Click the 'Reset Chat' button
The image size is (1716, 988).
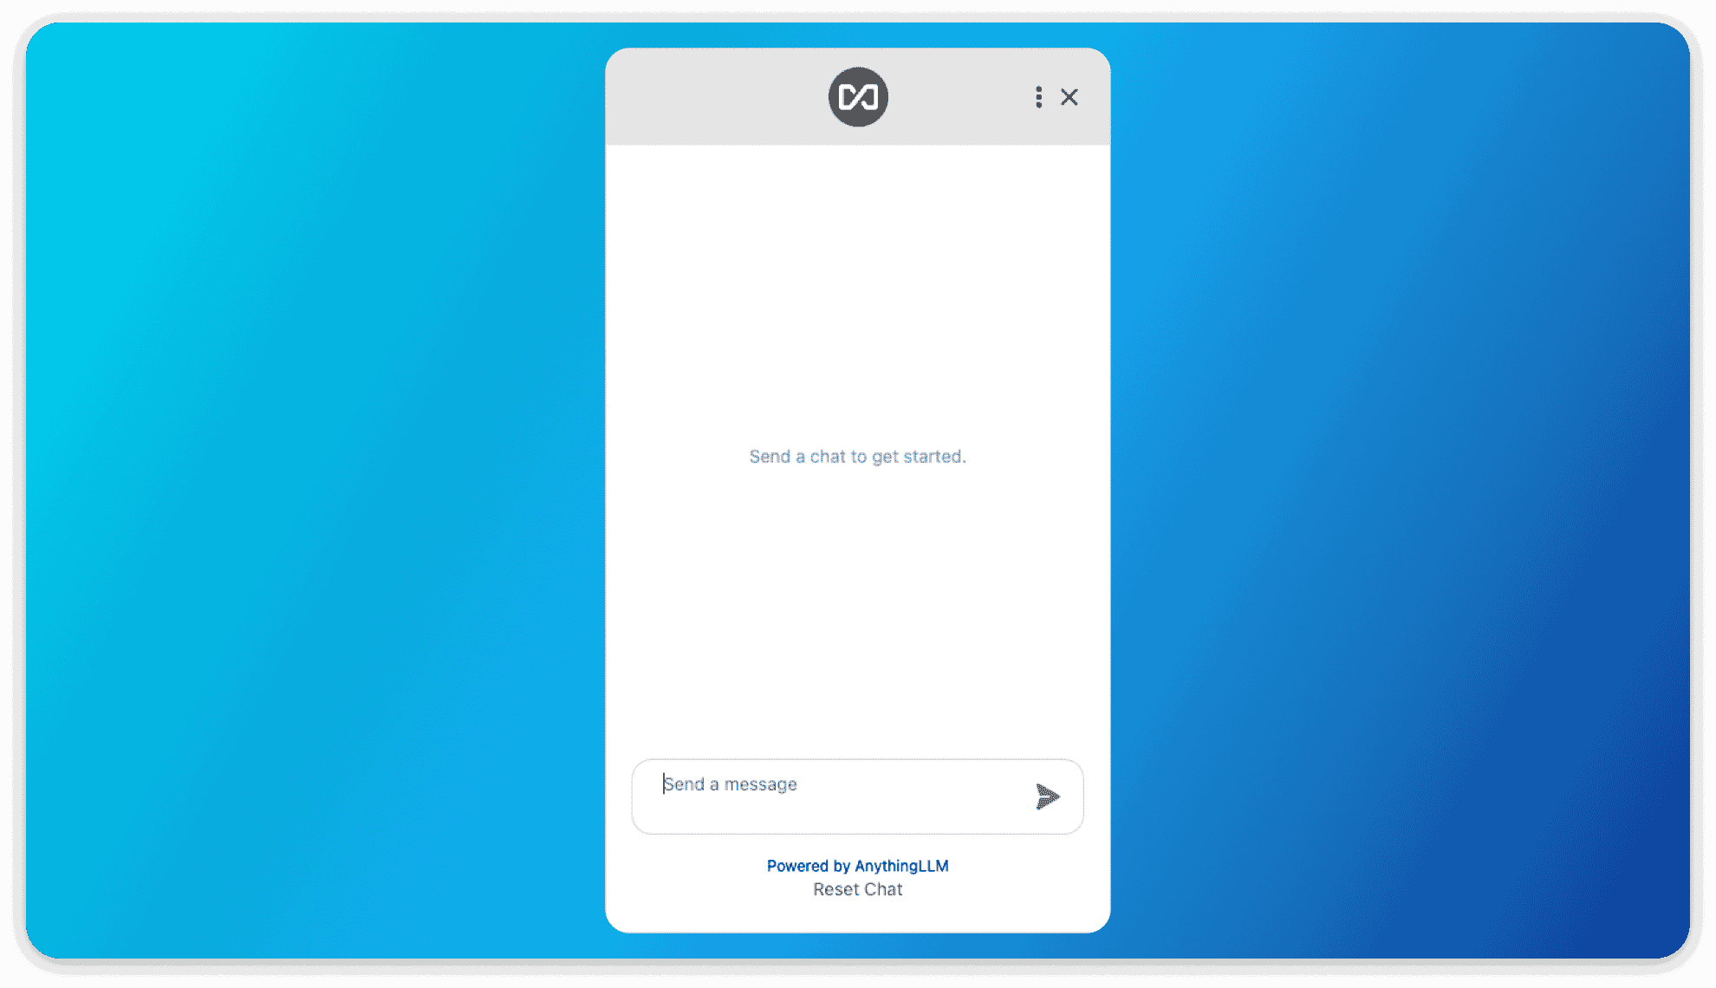tap(857, 889)
